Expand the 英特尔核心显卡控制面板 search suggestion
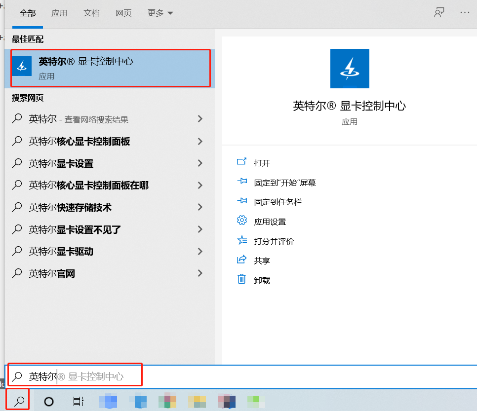The width and height of the screenshot is (477, 411). [199, 142]
